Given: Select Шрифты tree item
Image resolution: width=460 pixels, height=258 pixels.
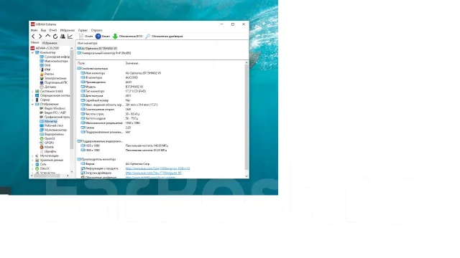Looking at the screenshot, I should (x=48, y=151).
